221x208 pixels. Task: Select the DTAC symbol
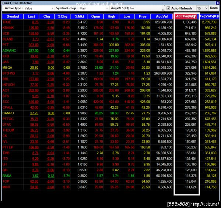(7, 125)
